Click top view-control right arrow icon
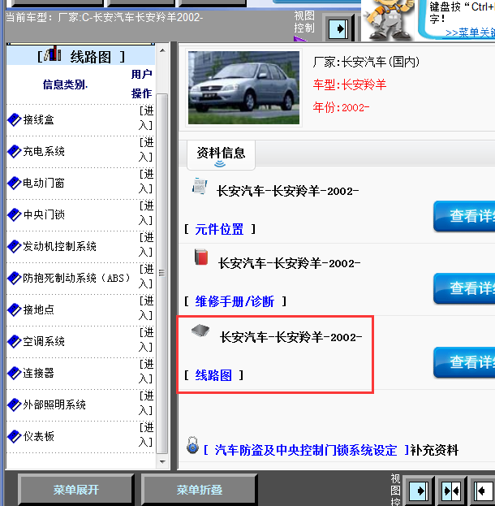 (338, 29)
